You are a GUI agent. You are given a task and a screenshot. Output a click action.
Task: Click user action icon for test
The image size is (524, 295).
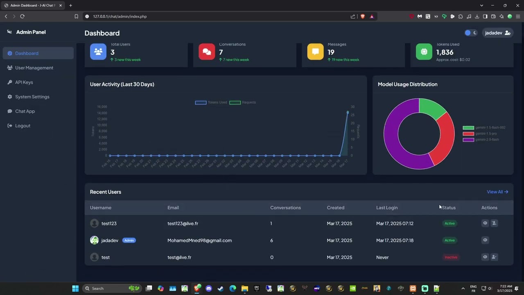(494, 257)
